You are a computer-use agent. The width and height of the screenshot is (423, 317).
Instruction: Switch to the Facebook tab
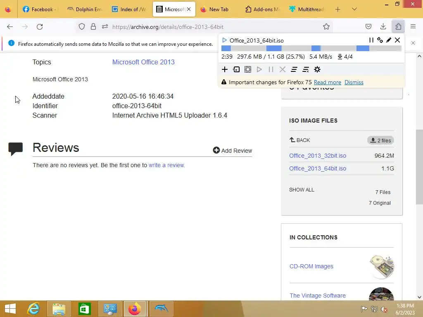39,9
